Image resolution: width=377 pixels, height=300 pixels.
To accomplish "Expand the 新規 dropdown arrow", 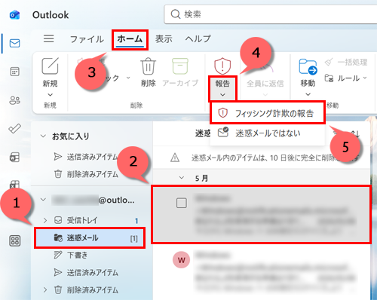I will coord(50,95).
